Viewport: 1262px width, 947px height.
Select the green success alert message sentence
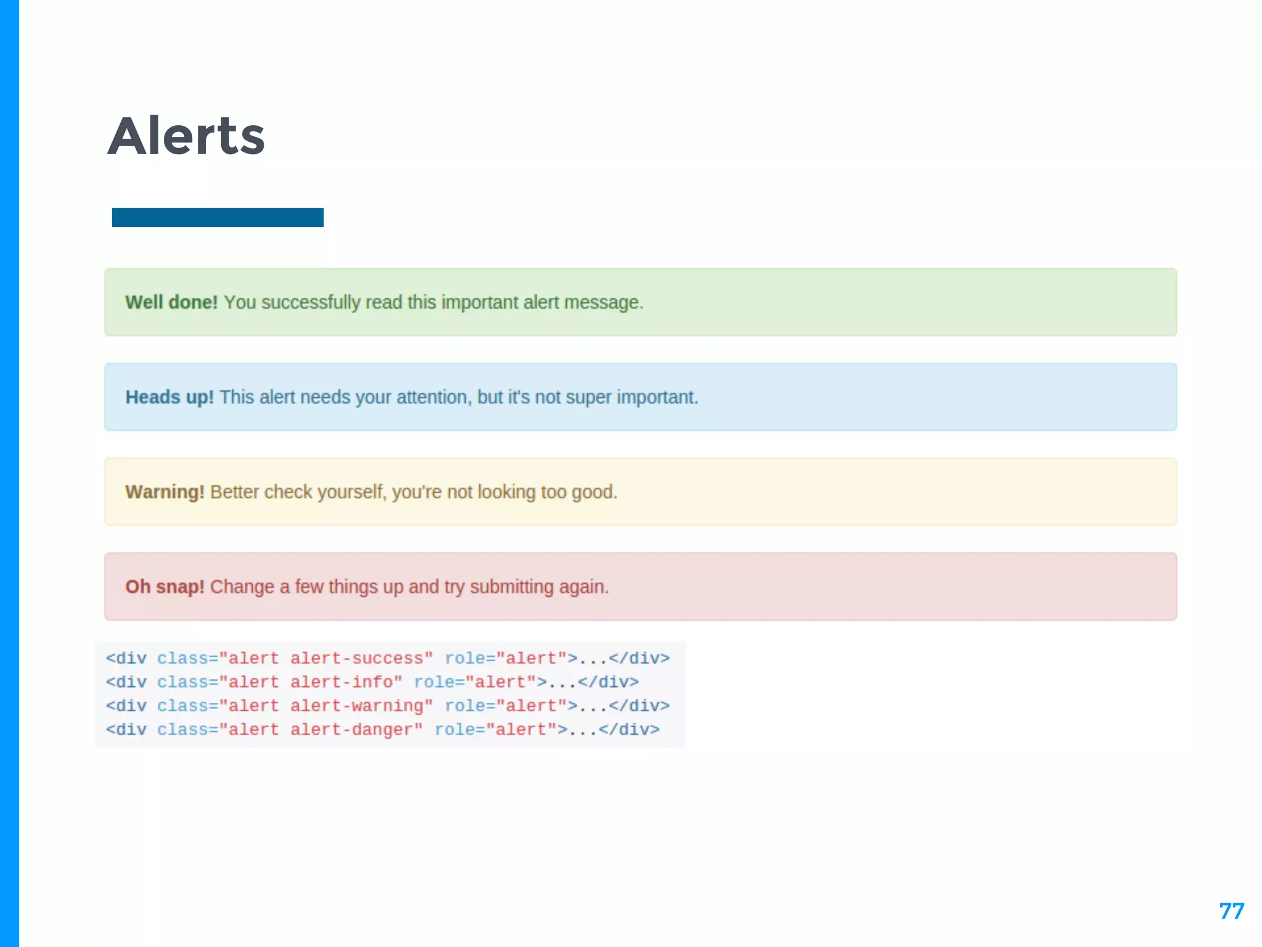click(x=433, y=303)
